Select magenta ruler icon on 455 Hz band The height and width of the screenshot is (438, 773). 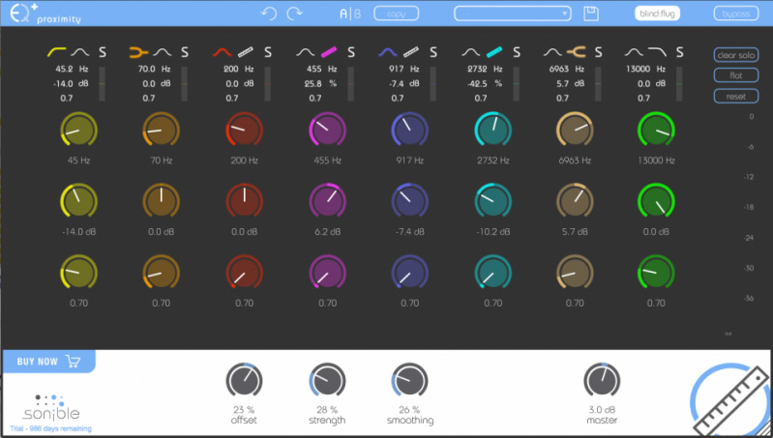pyautogui.click(x=329, y=52)
